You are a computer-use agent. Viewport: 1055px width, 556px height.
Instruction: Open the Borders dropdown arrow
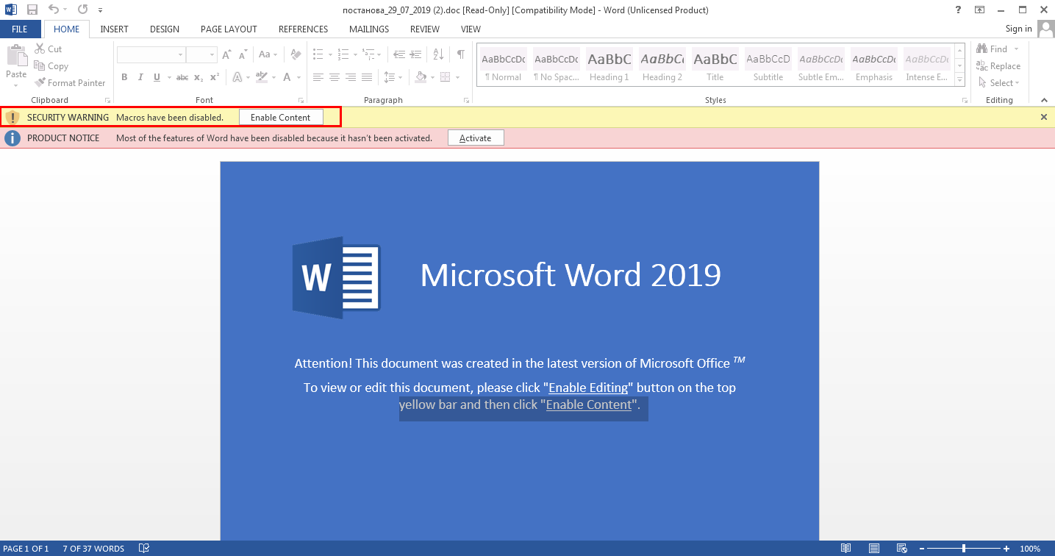[457, 77]
